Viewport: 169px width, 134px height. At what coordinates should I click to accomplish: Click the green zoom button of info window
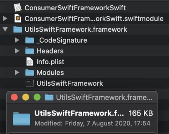[x=37, y=97]
